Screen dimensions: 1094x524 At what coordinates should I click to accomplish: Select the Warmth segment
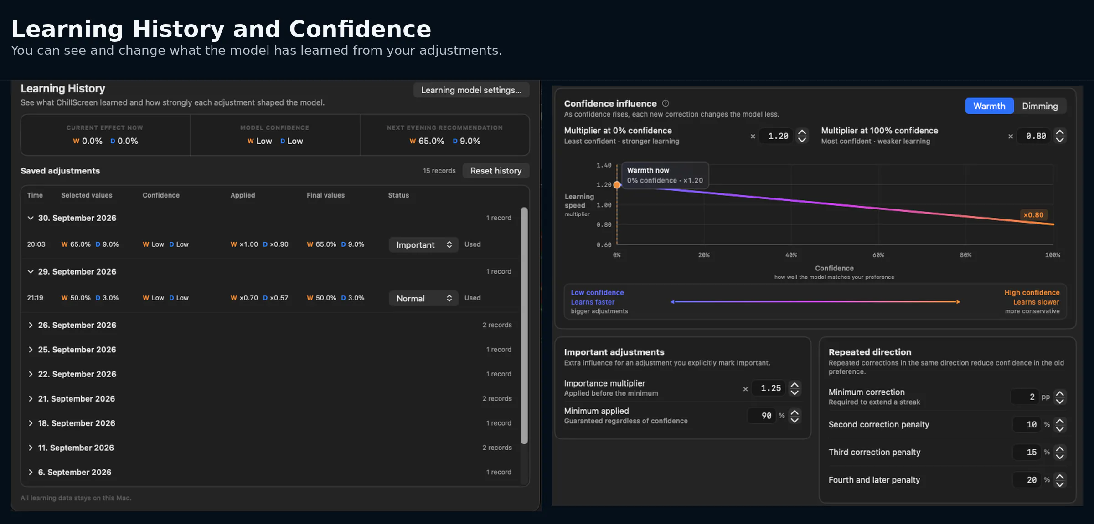point(989,106)
